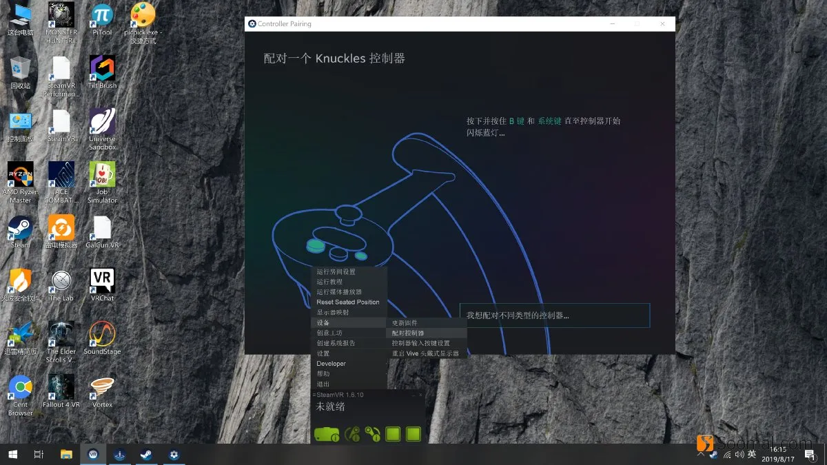Click the 控制面板 desktop icon

click(20, 126)
